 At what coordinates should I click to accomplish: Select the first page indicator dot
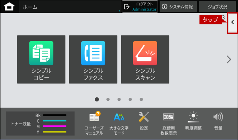pos(97,99)
